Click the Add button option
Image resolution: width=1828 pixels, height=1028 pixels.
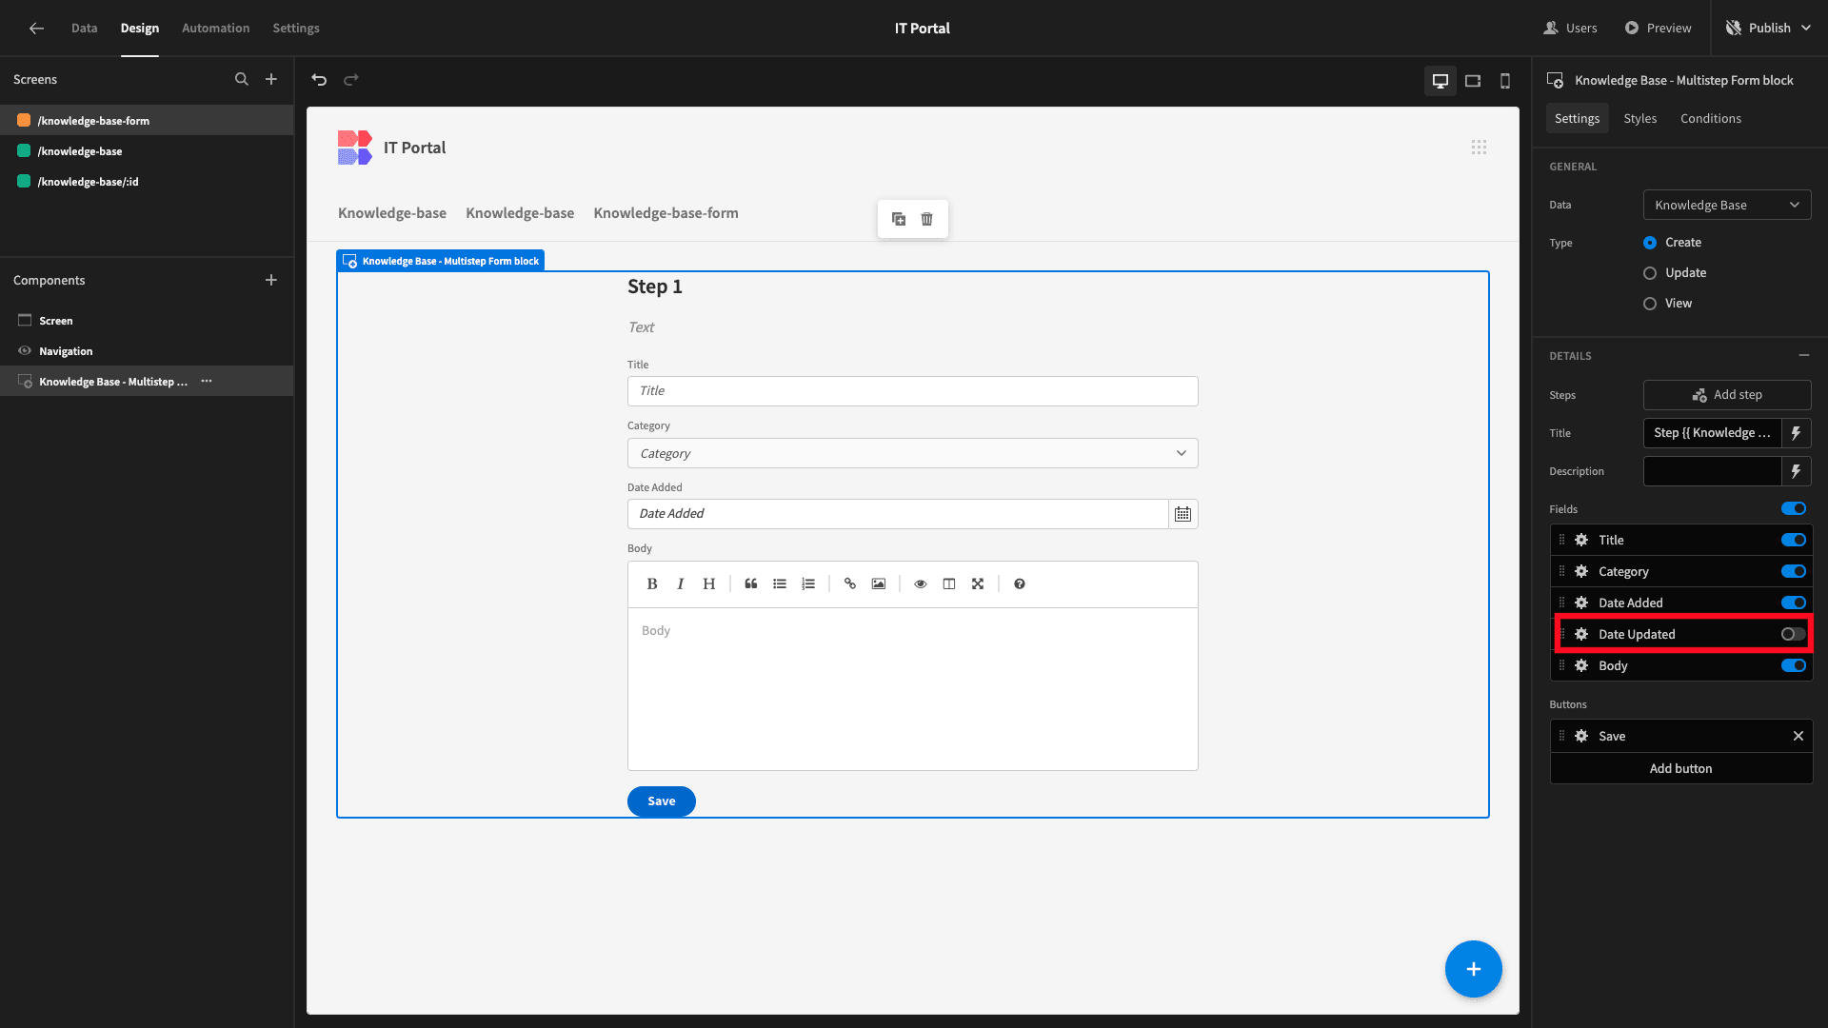pos(1681,768)
